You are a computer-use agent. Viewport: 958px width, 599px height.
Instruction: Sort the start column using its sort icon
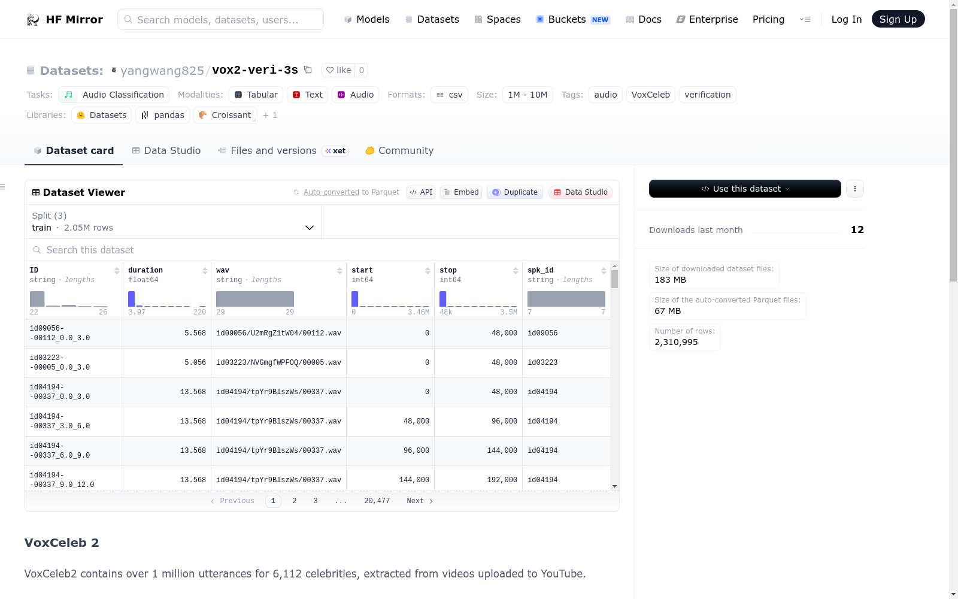pyautogui.click(x=428, y=271)
